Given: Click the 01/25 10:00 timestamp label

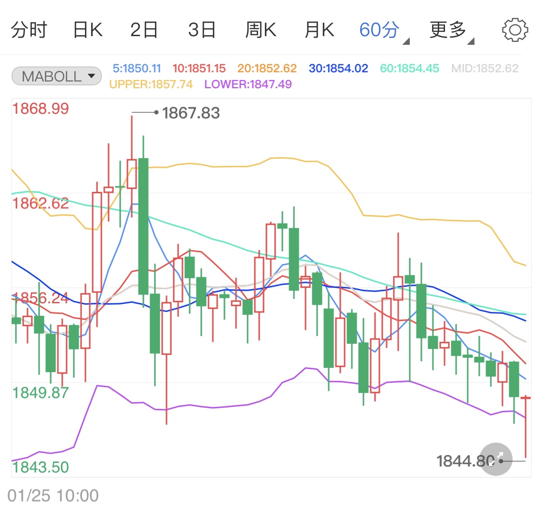Looking at the screenshot, I should tap(53, 495).
